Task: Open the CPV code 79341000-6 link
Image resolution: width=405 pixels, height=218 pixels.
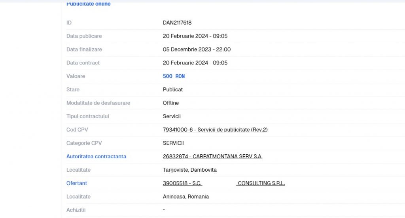Action: (215, 130)
